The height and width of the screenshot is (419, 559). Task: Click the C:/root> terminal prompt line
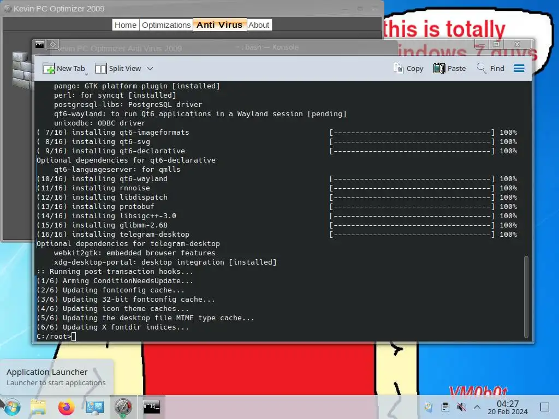point(56,337)
